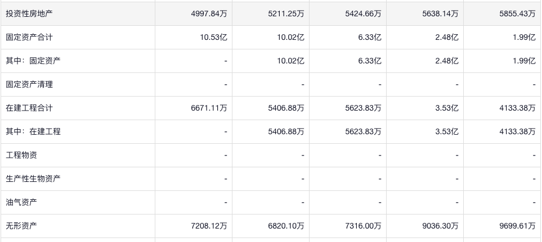Select the 固定资产清理 row label

[x=29, y=85]
